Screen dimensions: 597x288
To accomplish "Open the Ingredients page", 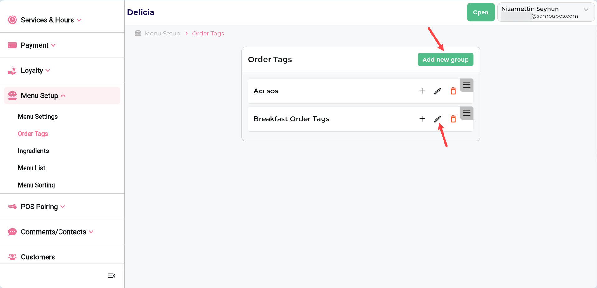I will (33, 151).
